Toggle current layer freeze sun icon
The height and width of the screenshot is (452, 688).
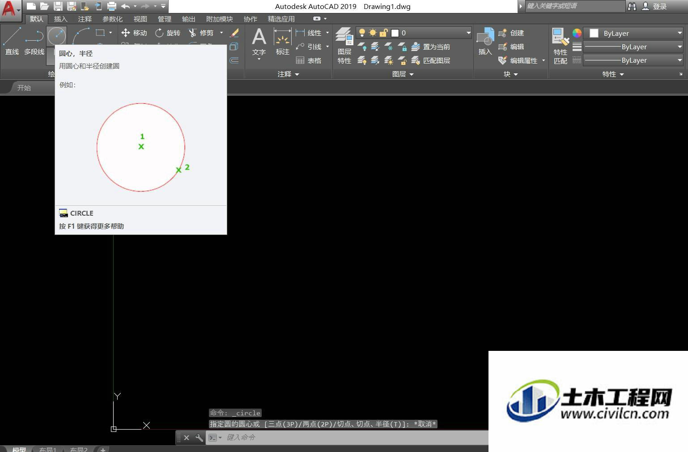373,33
